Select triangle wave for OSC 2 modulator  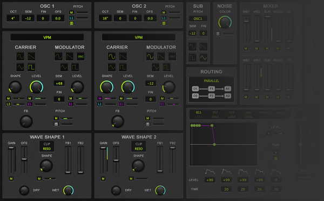[156, 67]
